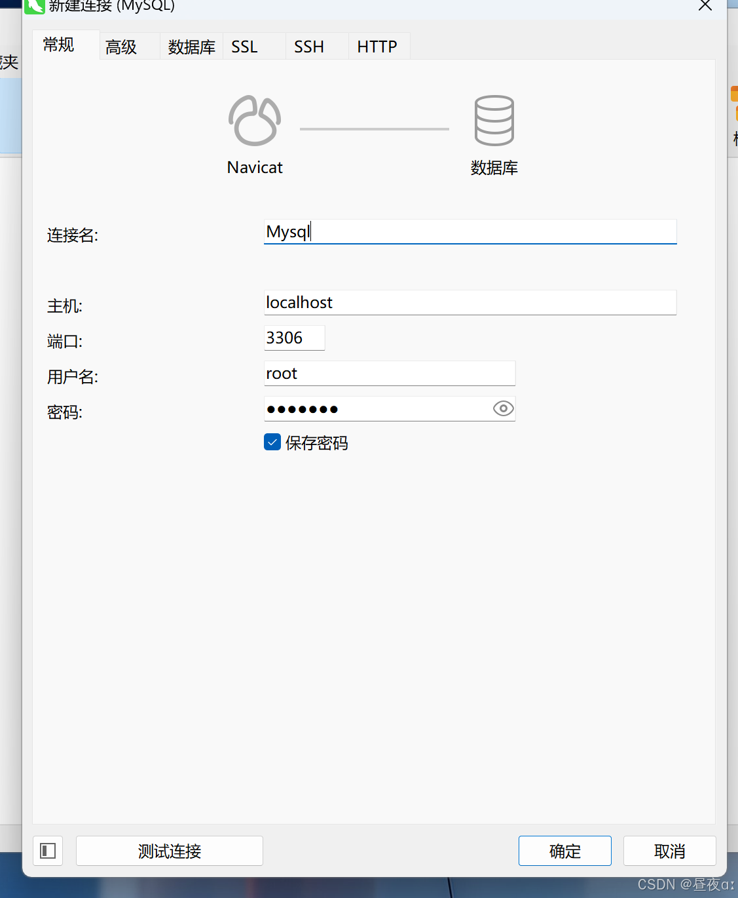738x898 pixels.
Task: Click the database cylinder icon
Action: click(494, 121)
